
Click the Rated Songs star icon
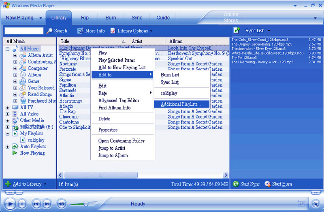[23, 94]
